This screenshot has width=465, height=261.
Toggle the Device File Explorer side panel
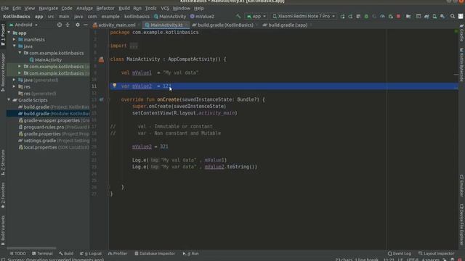tap(462, 225)
